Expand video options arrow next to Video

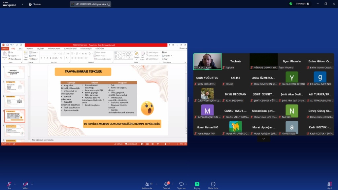tap(32, 184)
